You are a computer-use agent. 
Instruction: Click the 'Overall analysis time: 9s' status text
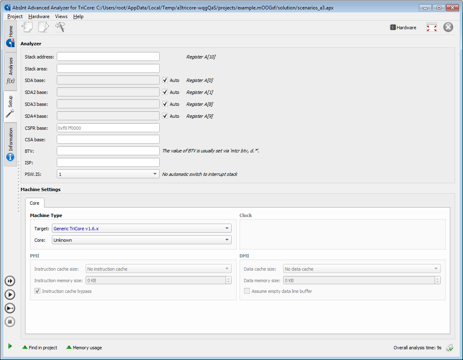coord(417,348)
